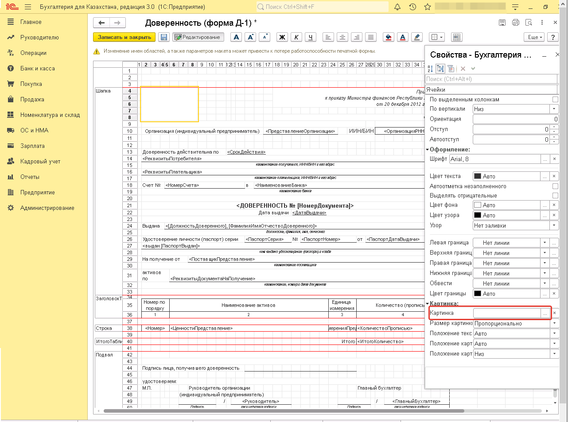The height and width of the screenshot is (422, 568).
Task: Toggle bold formatting (Ж)
Action: 282,37
